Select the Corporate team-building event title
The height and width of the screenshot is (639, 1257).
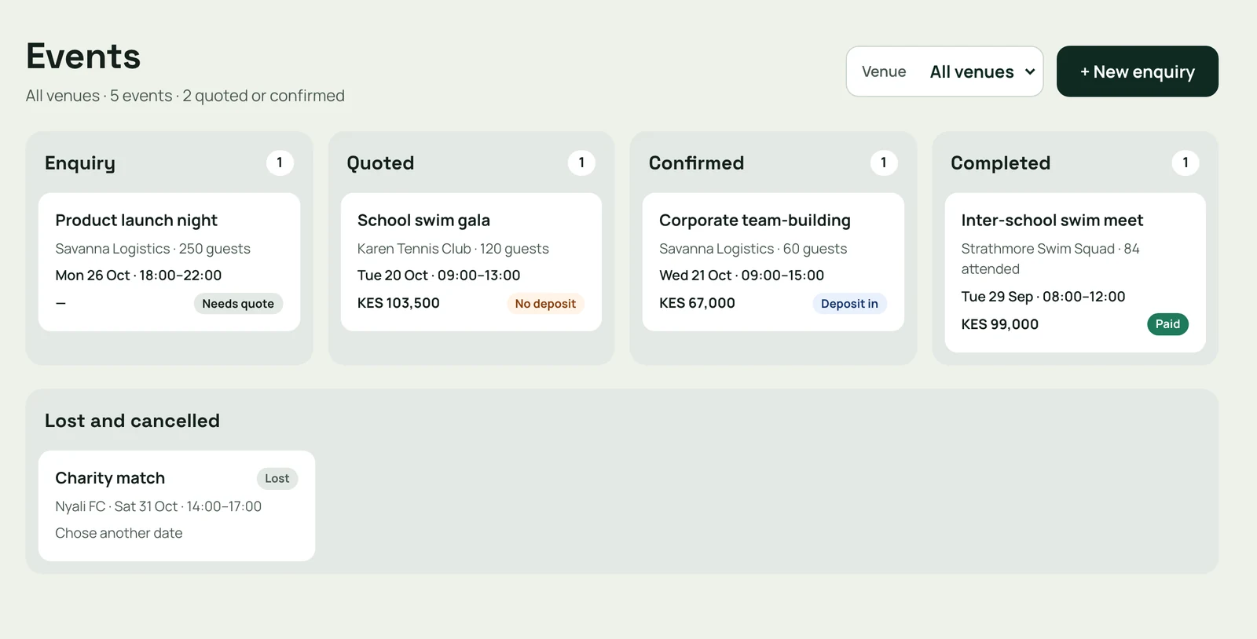point(755,221)
